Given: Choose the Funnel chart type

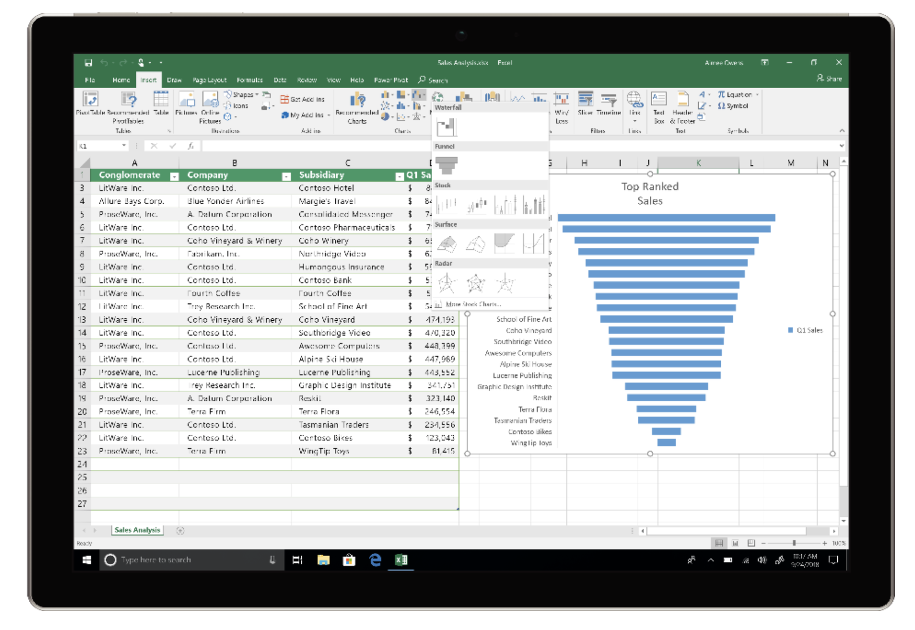Looking at the screenshot, I should [x=447, y=165].
